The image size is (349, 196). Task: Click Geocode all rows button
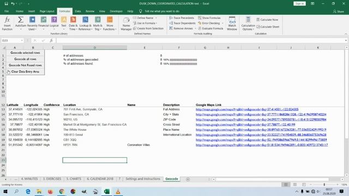(x=25, y=59)
